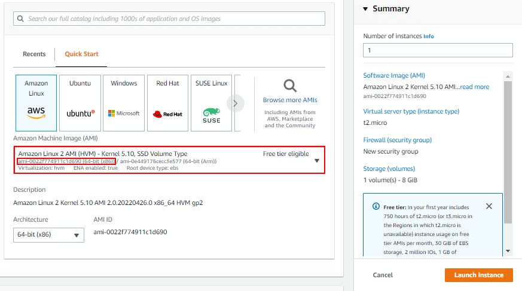Select the Amazon Linux AMI tile
522x291 pixels.
(x=36, y=103)
